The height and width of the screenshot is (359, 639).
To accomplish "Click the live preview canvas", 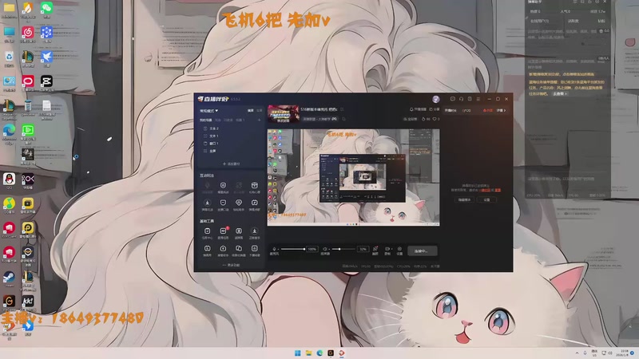I will (x=353, y=177).
